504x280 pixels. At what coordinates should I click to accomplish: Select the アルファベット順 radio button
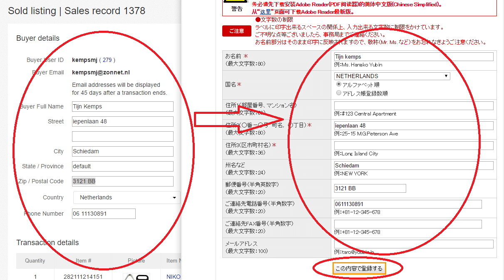[x=338, y=84]
